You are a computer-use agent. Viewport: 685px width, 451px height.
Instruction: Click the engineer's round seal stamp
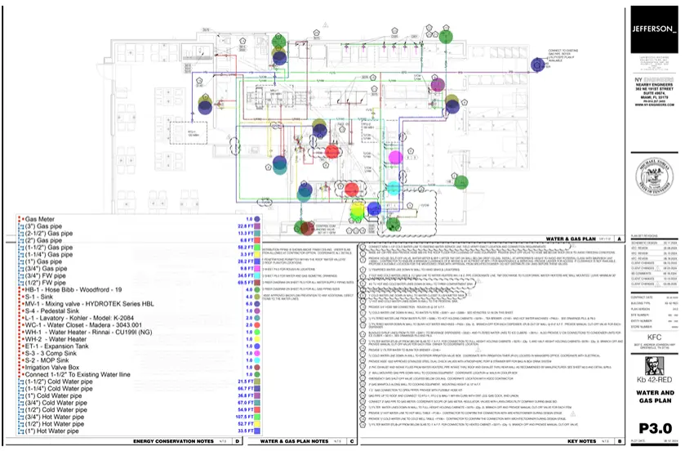coord(654,176)
